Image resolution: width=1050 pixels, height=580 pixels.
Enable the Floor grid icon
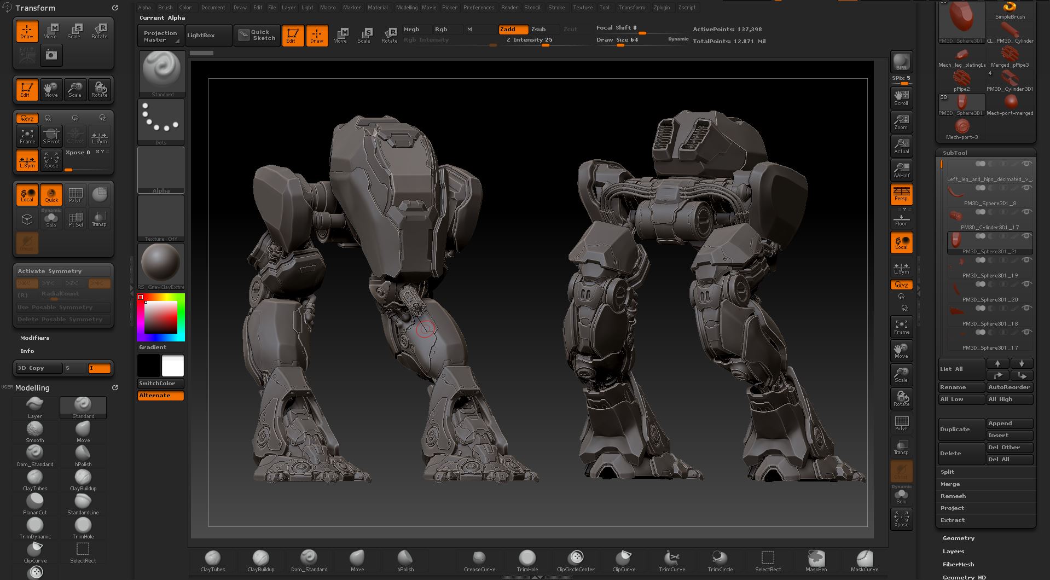point(901,218)
